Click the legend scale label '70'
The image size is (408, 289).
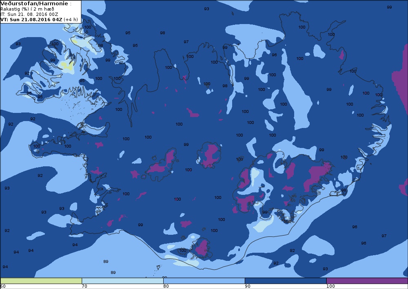tap(84, 287)
